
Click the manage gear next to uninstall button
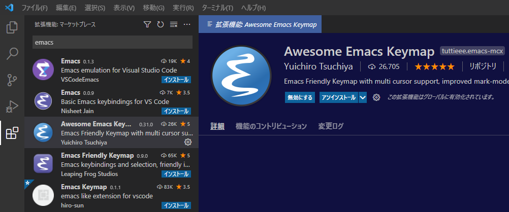(376, 97)
